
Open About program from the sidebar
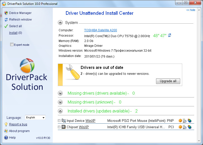pyautogui.click(x=19, y=131)
